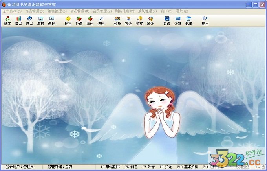
Task: Click the F5-销售 status bar entry
Action: [x=131, y=167]
